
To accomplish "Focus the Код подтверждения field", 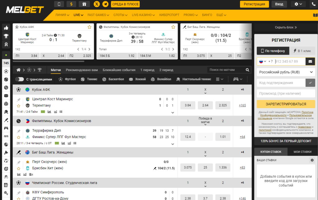I will (x=281, y=83).
